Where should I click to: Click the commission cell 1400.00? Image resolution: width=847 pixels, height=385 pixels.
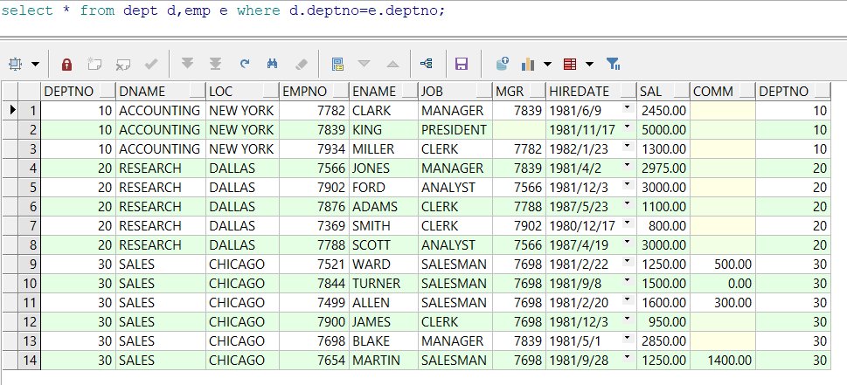[723, 361]
